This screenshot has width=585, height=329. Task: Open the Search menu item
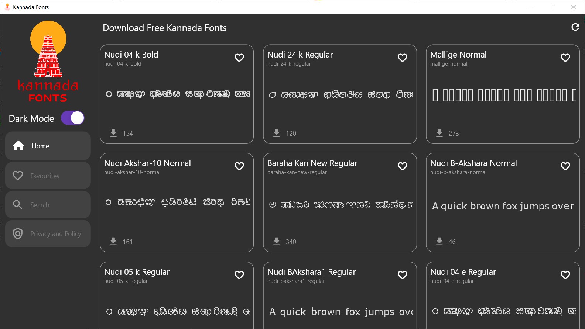tap(48, 204)
